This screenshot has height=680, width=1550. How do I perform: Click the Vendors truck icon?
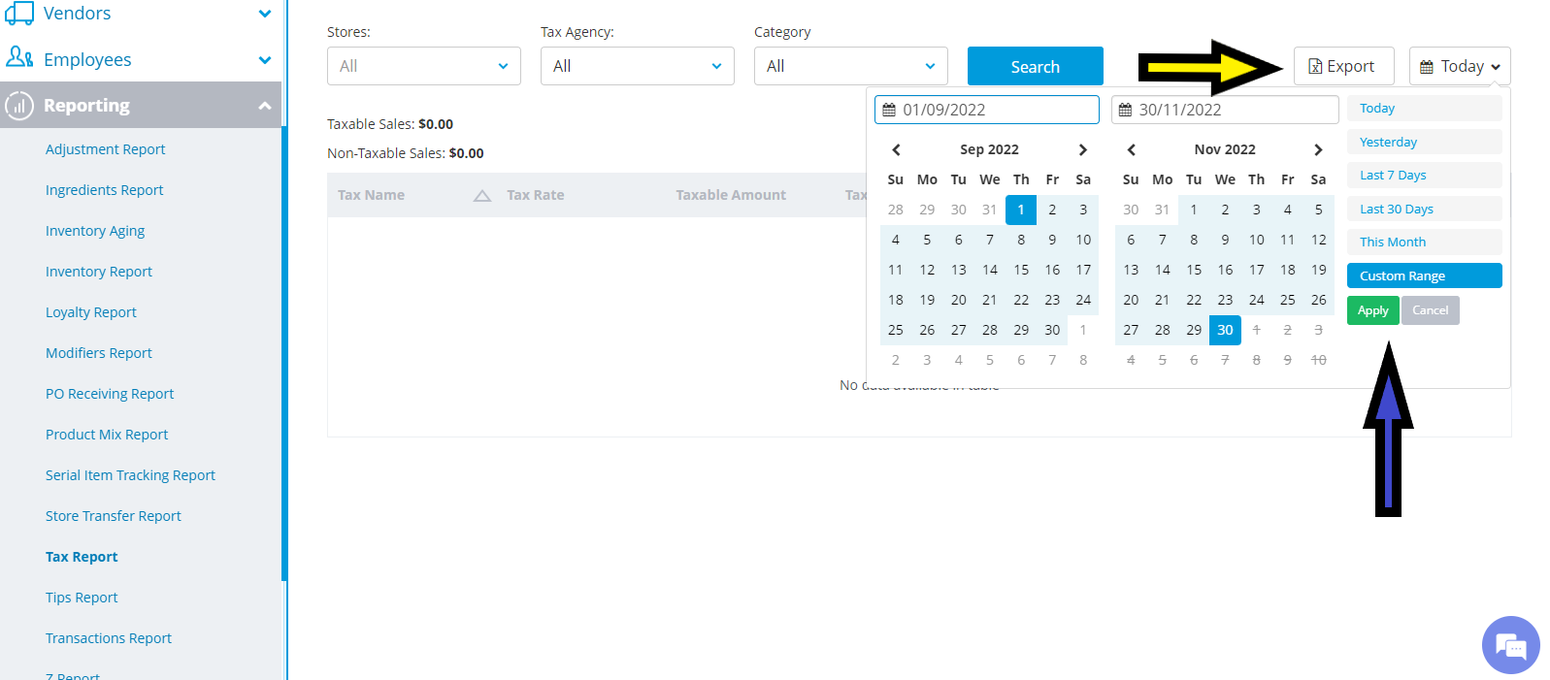point(19,13)
